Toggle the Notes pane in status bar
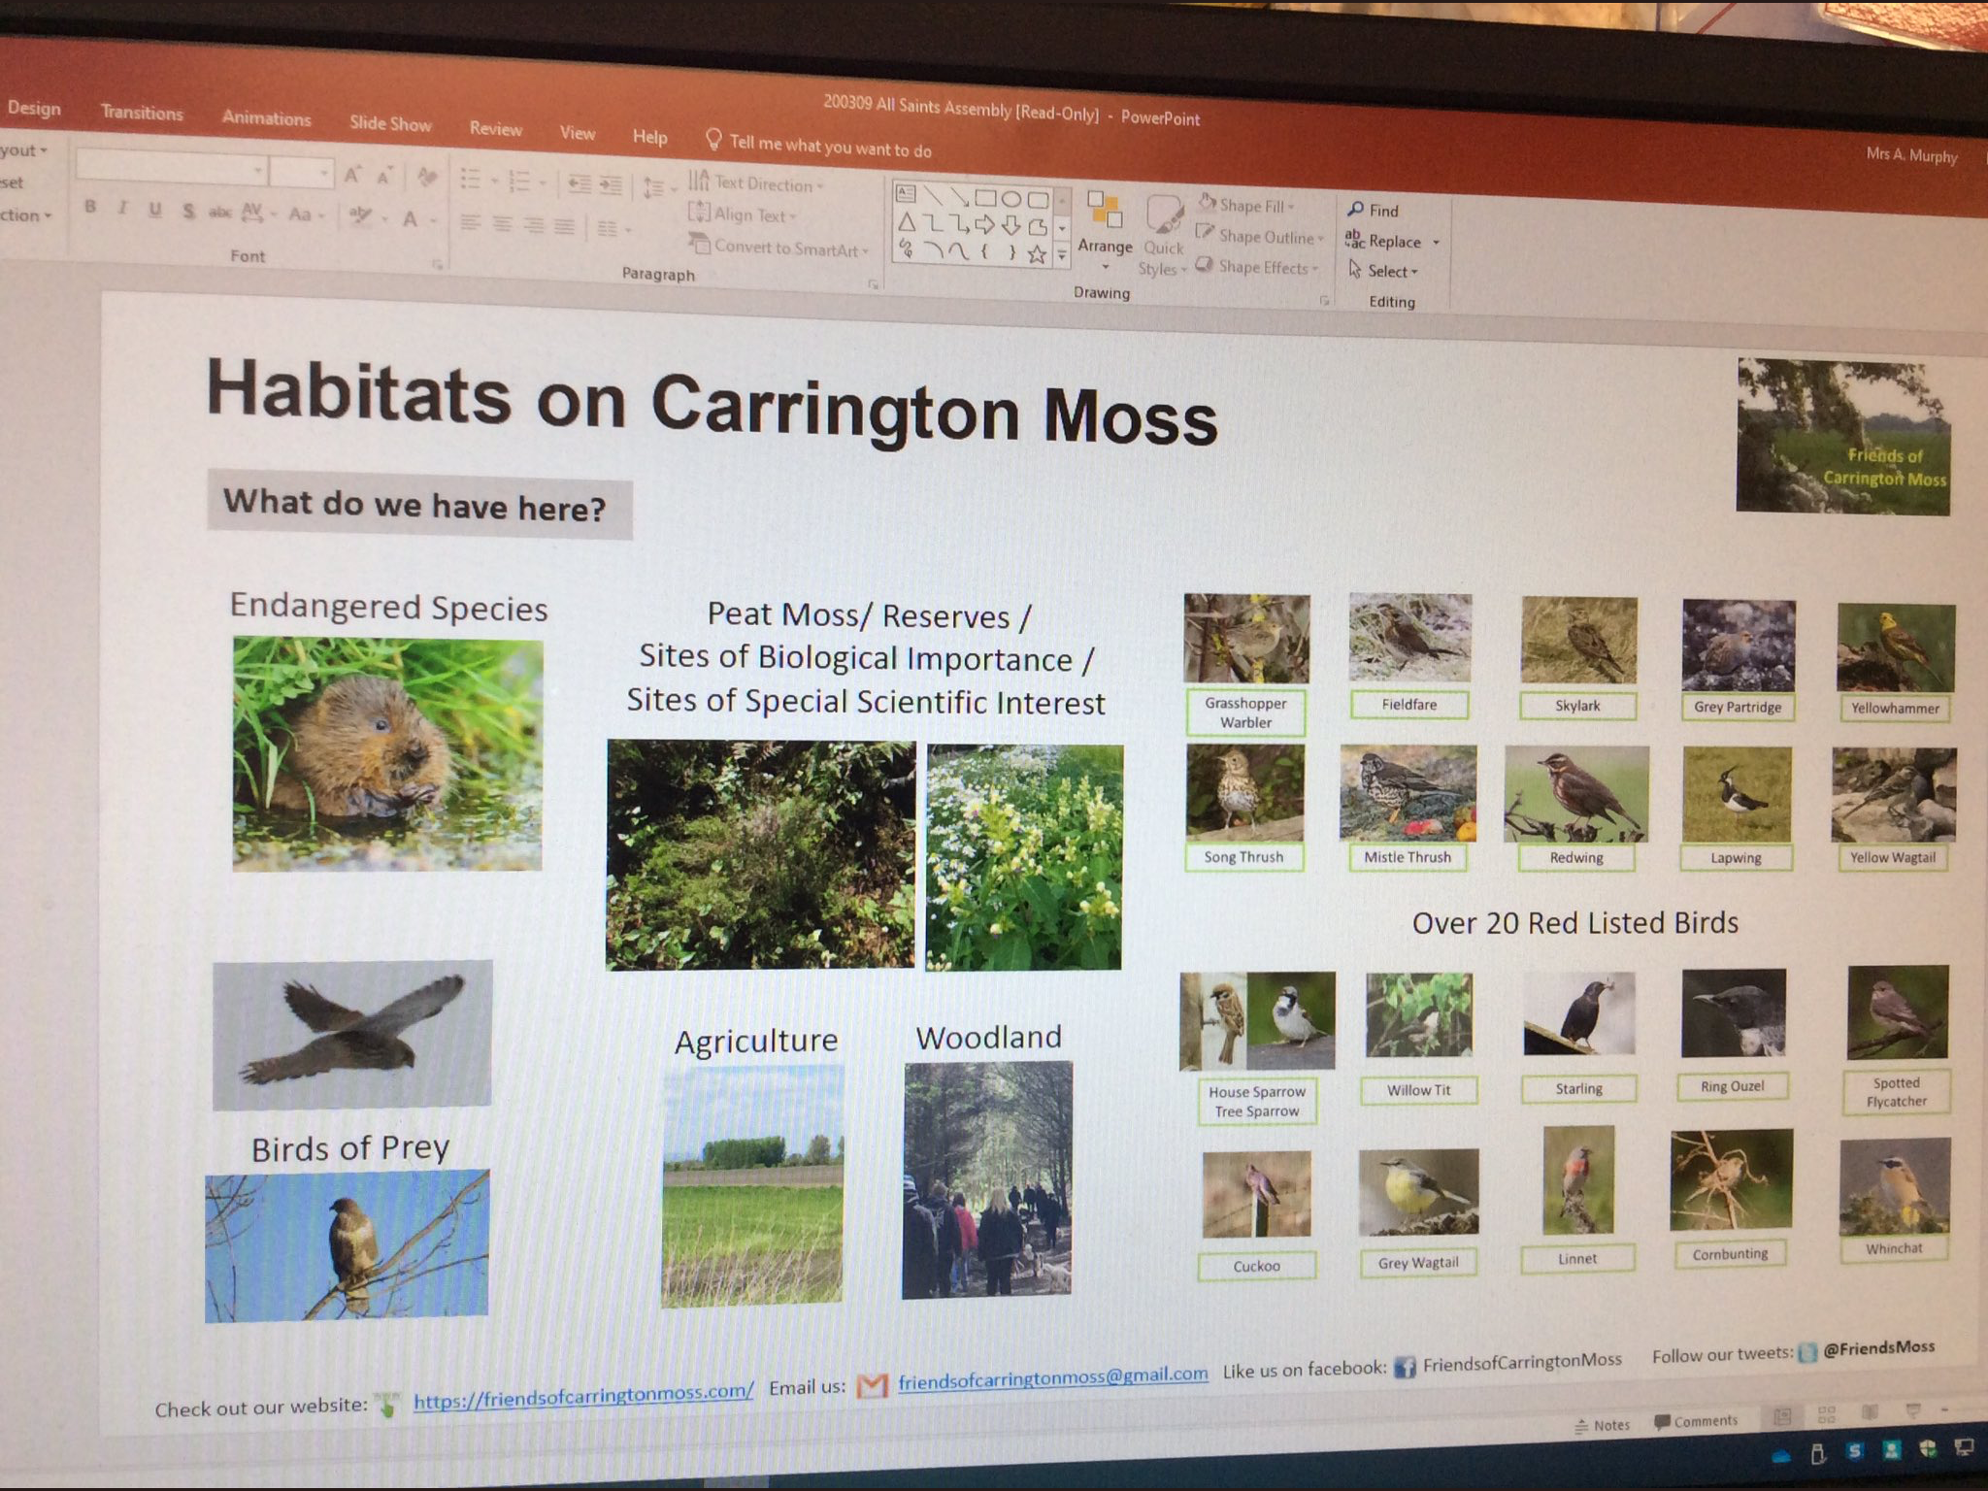The height and width of the screenshot is (1491, 1988). [x=1603, y=1424]
